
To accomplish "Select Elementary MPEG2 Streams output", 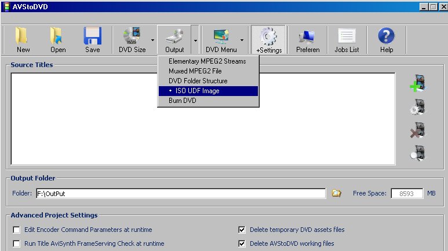I will (208, 61).
